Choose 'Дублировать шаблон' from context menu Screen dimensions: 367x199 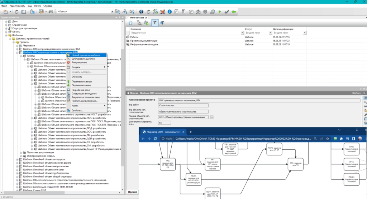(x=83, y=59)
